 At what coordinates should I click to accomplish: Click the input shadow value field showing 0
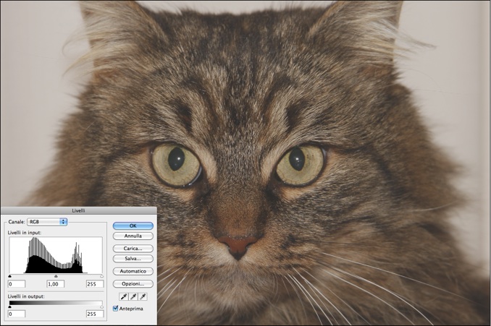tap(17, 284)
